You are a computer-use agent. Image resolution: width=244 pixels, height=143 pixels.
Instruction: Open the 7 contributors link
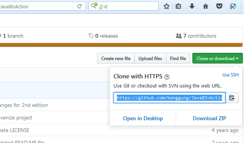point(196,36)
